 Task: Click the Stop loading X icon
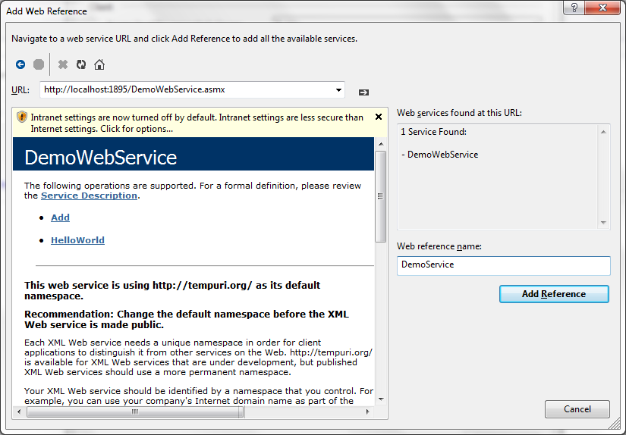pos(63,64)
